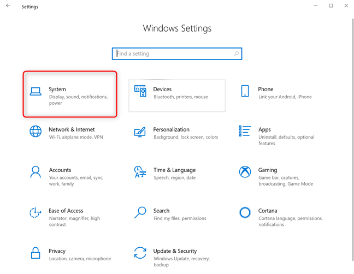Click the Ease of Access icon
Image resolution: width=354 pixels, height=274 pixels.
click(36, 212)
